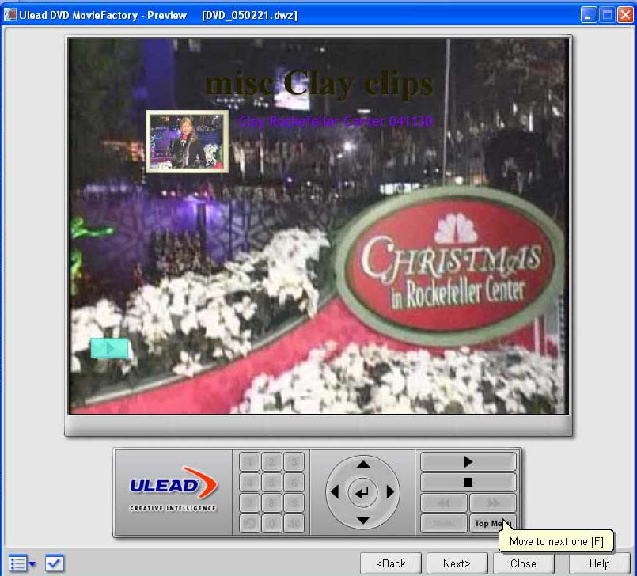
Task: Click the Next> button
Action: click(457, 563)
